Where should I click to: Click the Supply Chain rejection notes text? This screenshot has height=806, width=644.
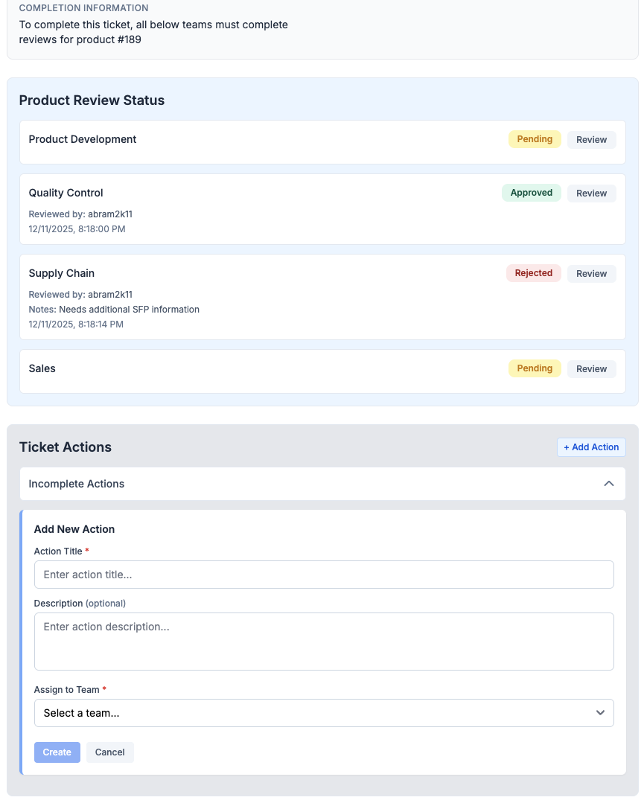[114, 309]
